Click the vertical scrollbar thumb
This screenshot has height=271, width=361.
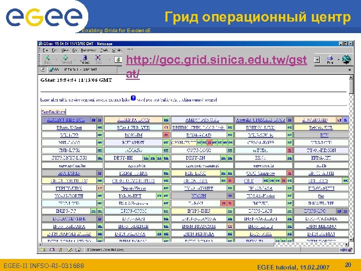[351, 87]
